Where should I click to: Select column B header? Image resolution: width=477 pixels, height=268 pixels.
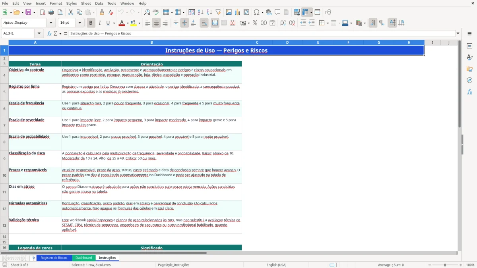point(152,42)
